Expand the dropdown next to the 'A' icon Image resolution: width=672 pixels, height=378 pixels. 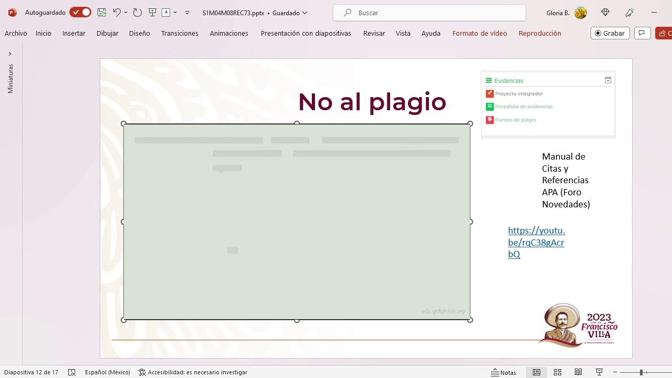click(175, 13)
